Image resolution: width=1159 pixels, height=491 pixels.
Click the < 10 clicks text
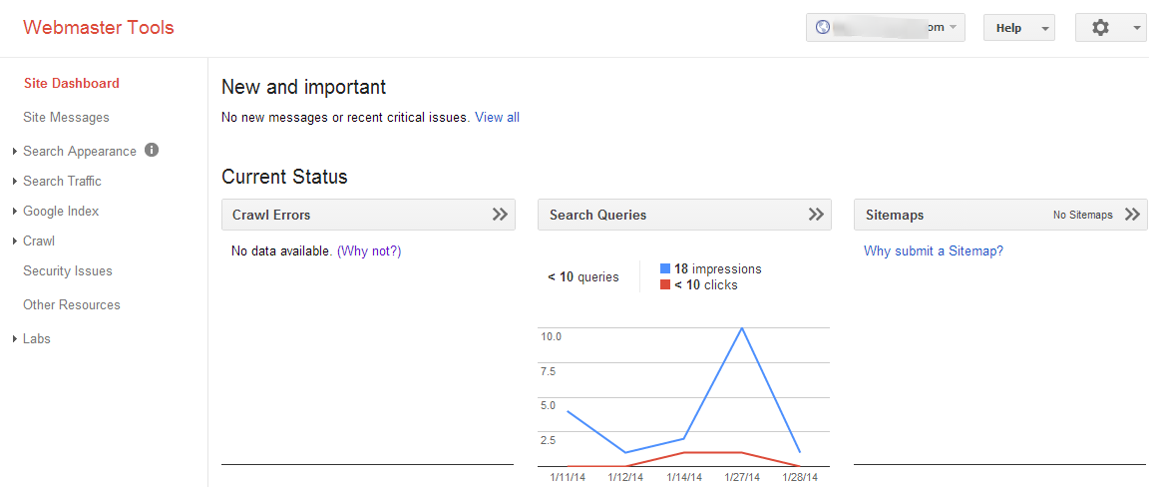[x=706, y=285]
